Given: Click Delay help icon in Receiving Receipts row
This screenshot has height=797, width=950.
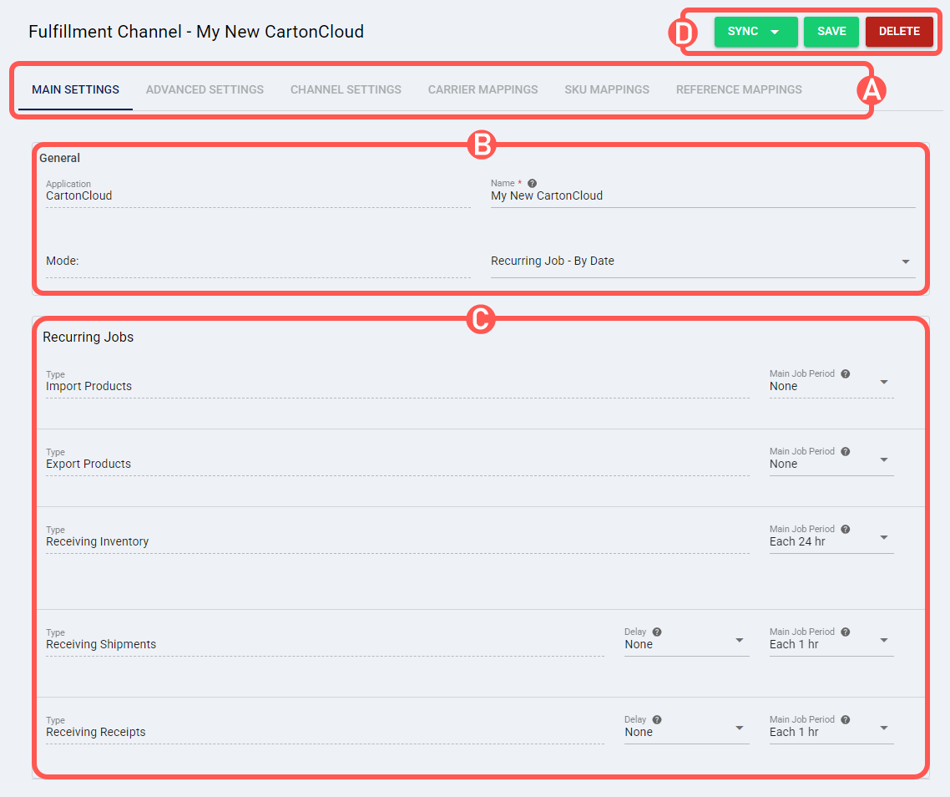Looking at the screenshot, I should click(657, 719).
